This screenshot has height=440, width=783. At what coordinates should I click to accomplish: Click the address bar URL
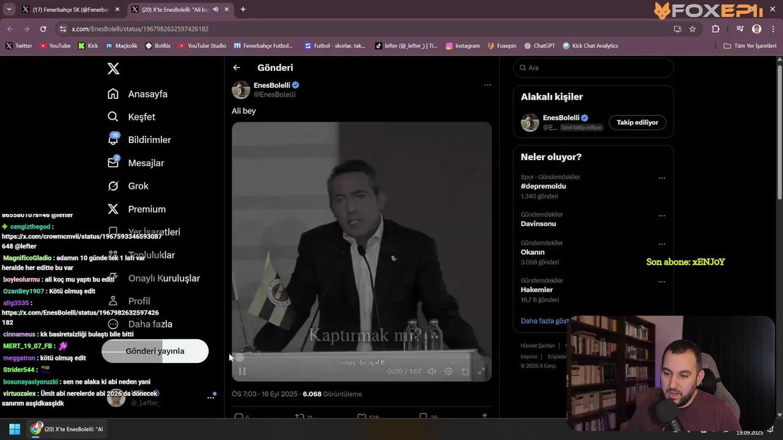click(x=140, y=29)
